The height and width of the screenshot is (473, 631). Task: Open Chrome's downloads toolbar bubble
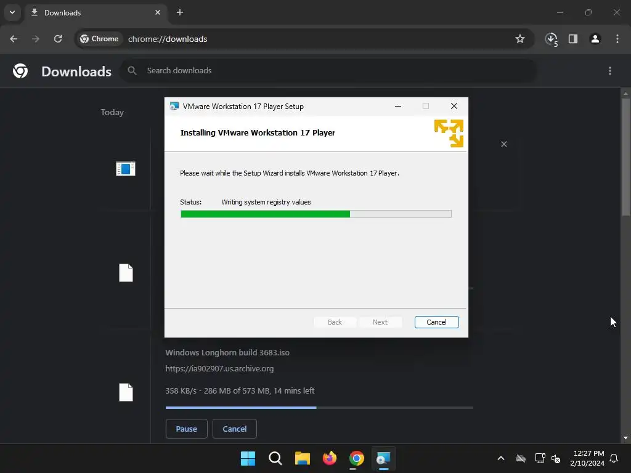(552, 39)
